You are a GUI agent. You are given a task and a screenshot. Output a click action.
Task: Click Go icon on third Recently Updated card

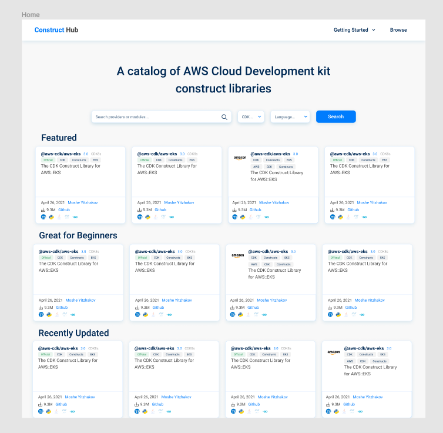265,411
